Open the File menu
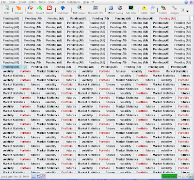 [x=3, y=2]
